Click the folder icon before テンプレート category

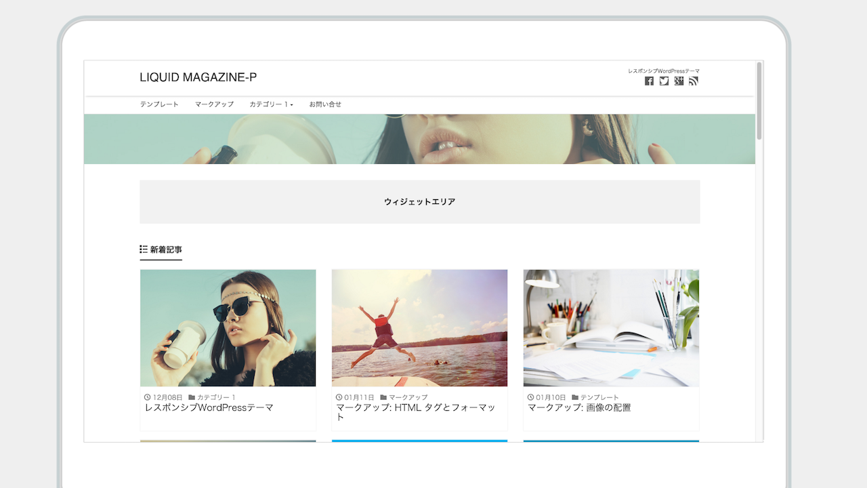[x=575, y=397]
